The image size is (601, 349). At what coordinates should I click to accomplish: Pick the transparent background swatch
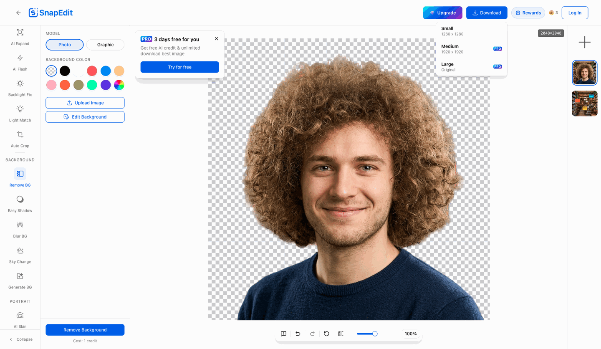tap(51, 71)
